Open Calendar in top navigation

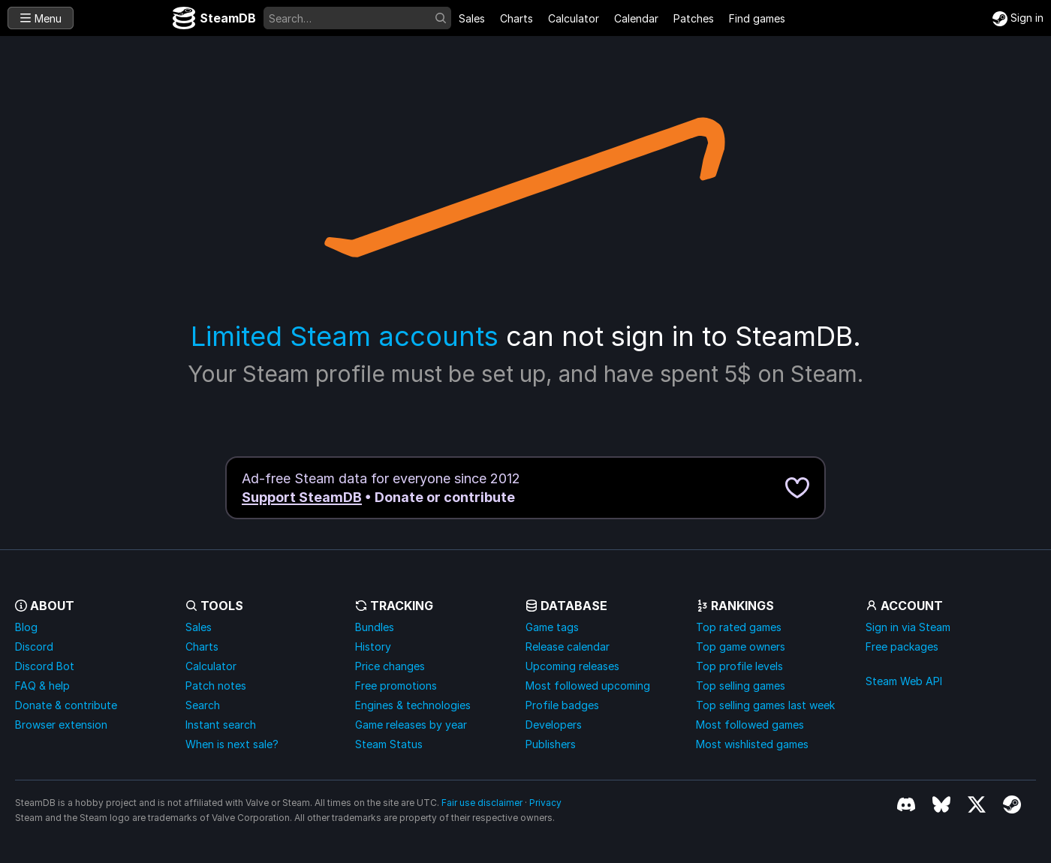click(x=636, y=19)
